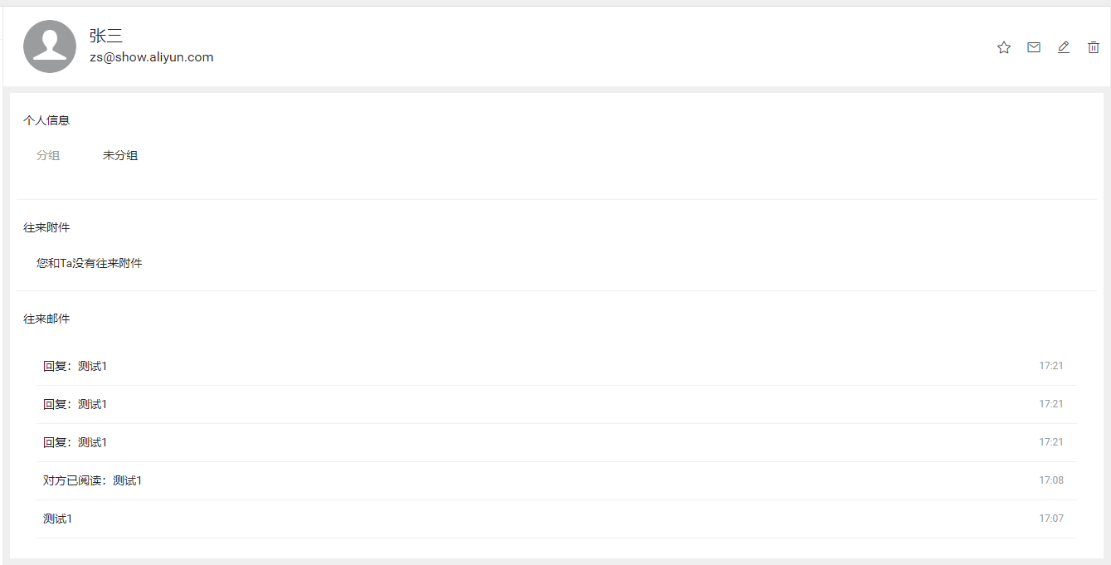1111x565 pixels.
Task: Click the 分组 field label
Action: (48, 155)
